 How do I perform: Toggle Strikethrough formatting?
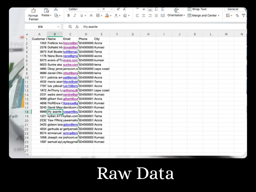91,15
